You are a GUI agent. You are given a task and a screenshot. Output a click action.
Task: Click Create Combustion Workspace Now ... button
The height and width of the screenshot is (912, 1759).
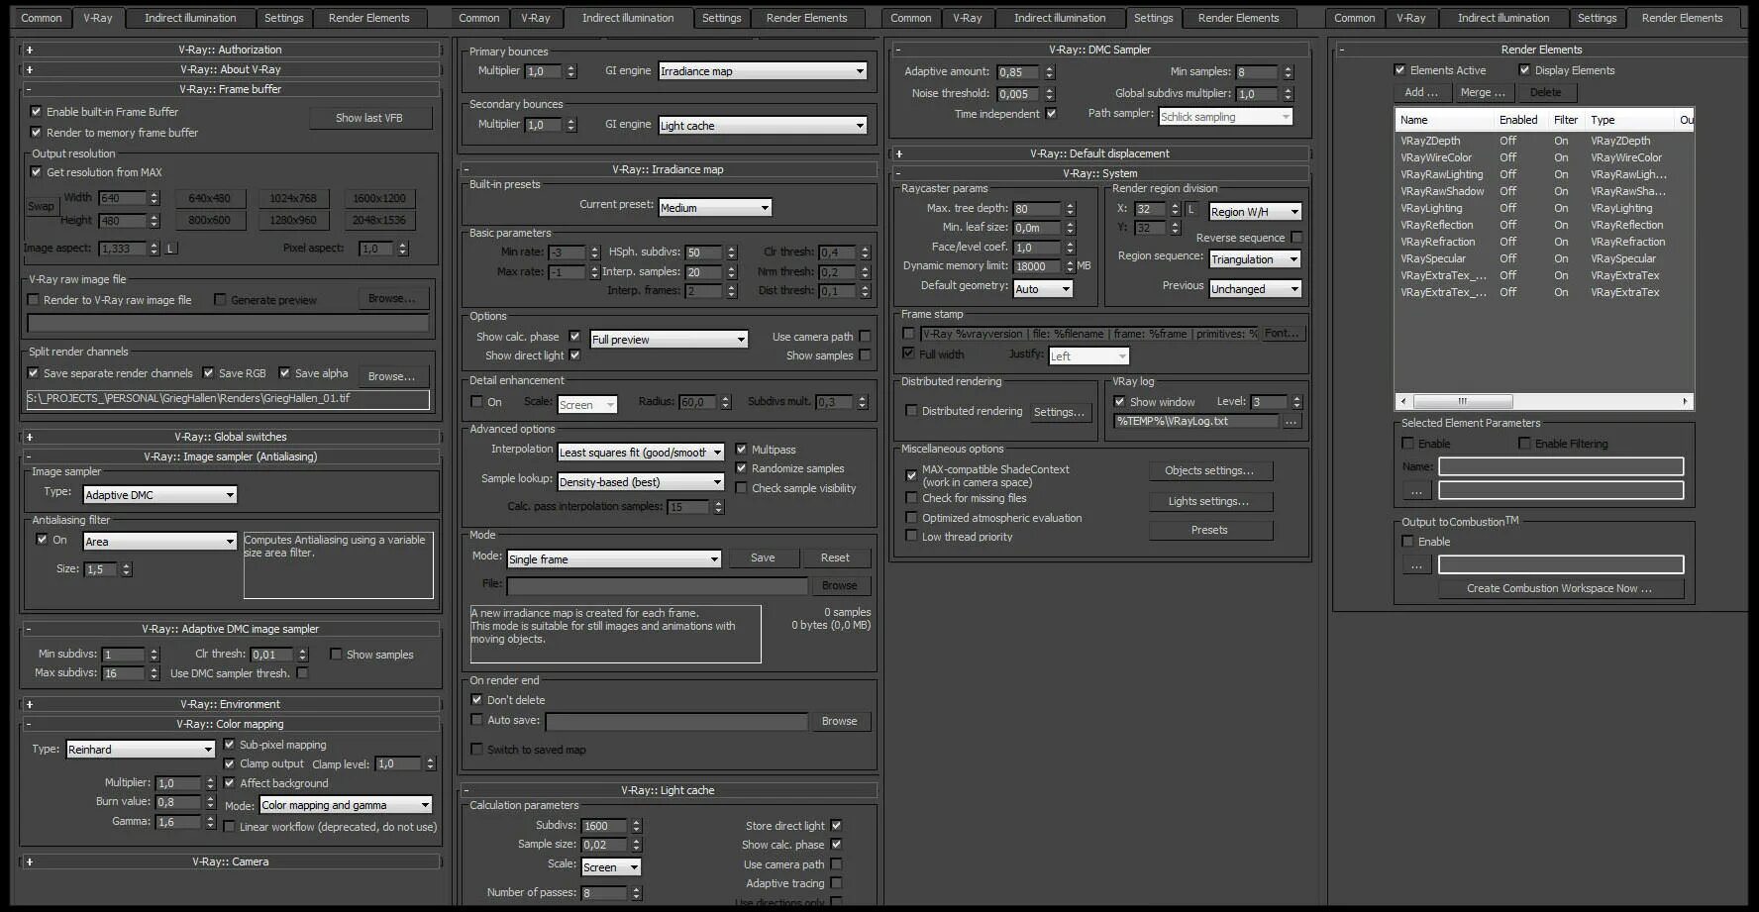click(x=1559, y=588)
